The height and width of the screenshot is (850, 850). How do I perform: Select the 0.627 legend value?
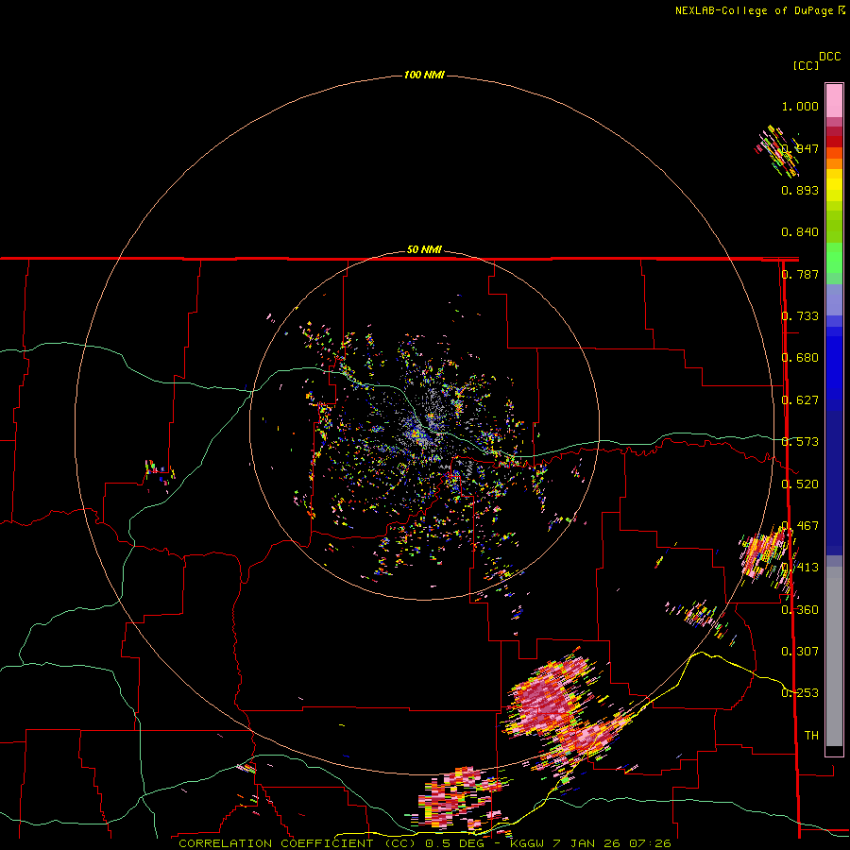click(800, 400)
